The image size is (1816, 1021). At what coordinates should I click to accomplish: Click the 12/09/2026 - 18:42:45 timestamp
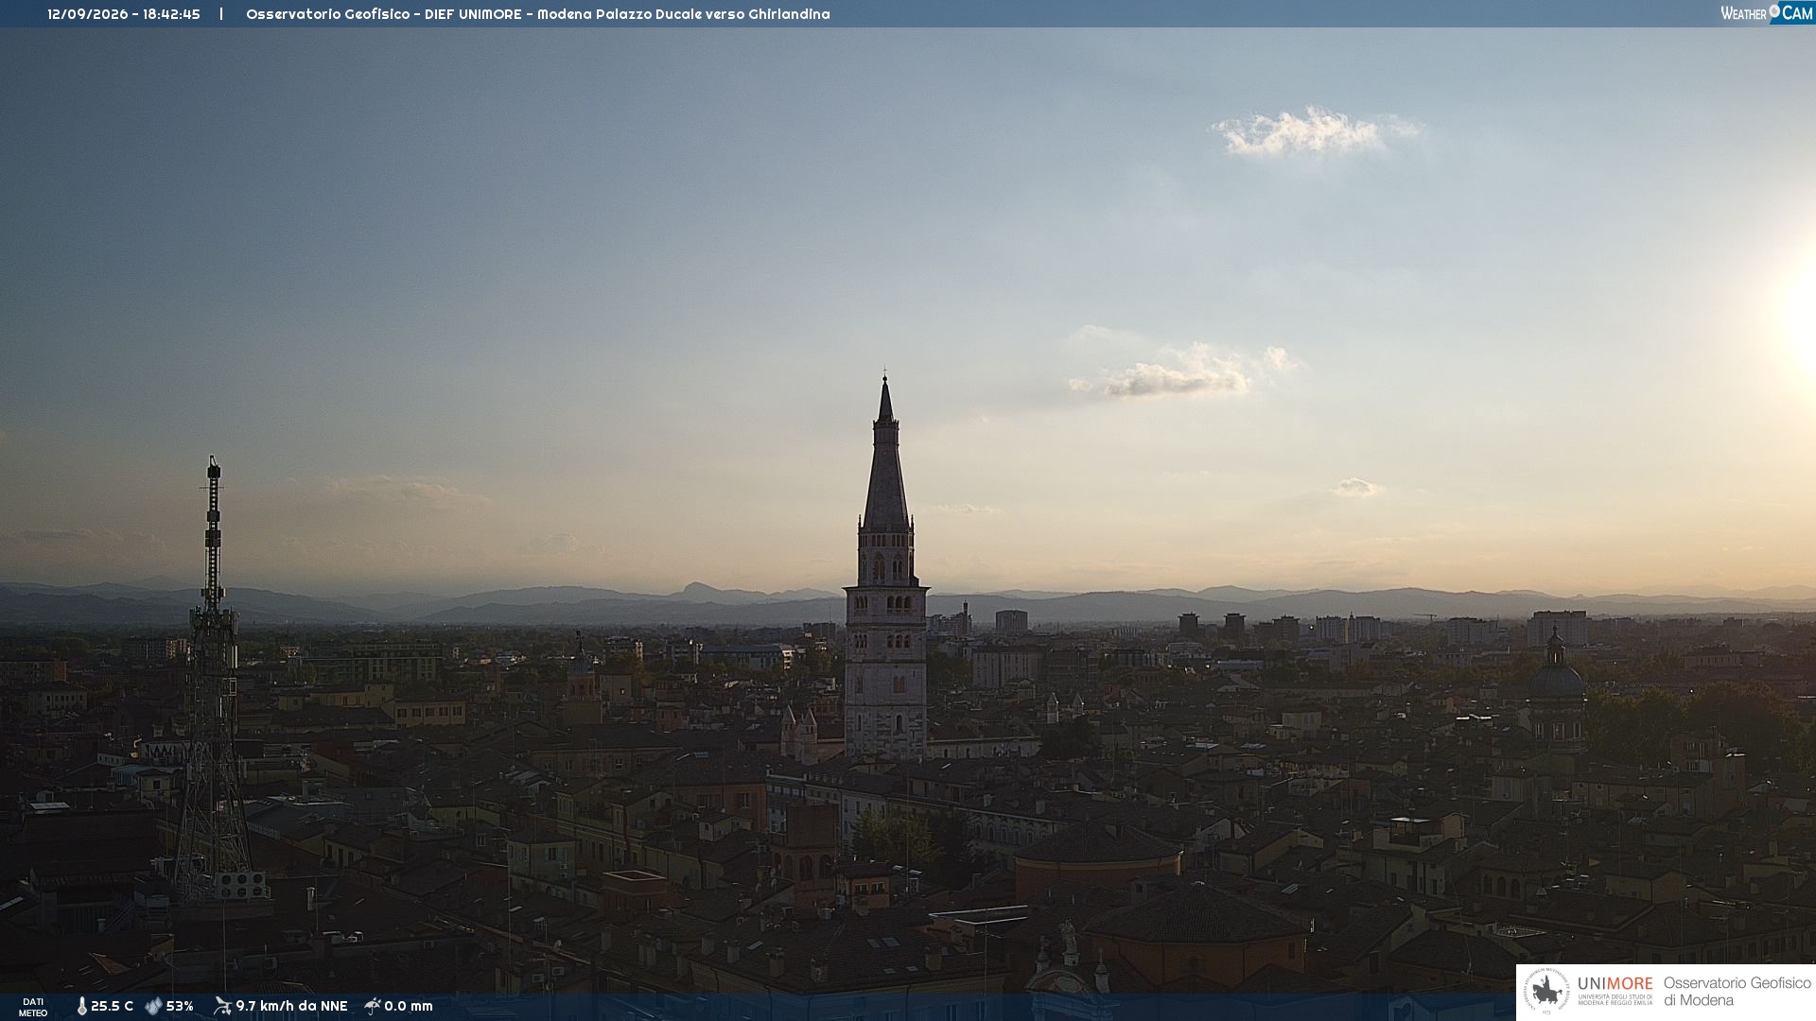click(x=124, y=14)
